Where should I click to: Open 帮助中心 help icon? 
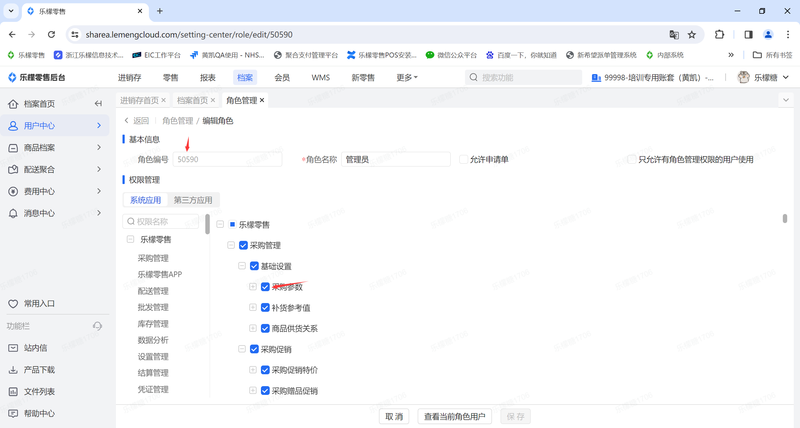click(13, 413)
